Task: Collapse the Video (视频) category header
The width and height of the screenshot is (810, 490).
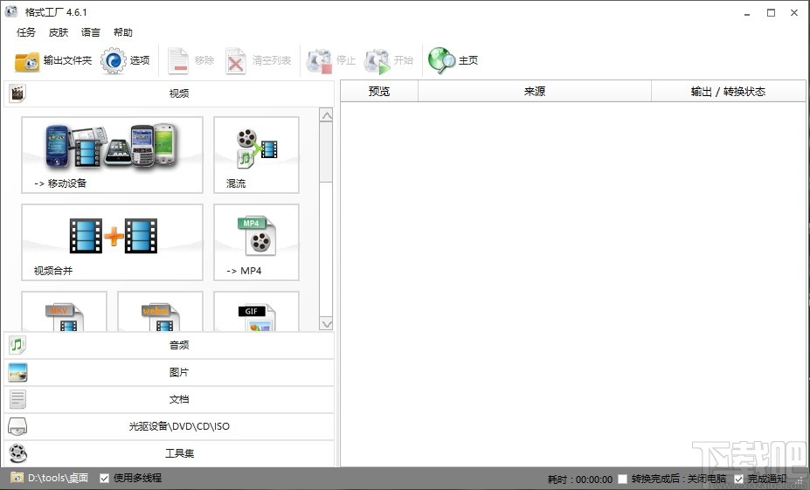Action: click(x=170, y=93)
